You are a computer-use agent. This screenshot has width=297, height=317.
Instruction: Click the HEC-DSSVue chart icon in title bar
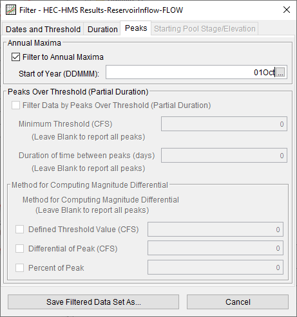point(11,10)
